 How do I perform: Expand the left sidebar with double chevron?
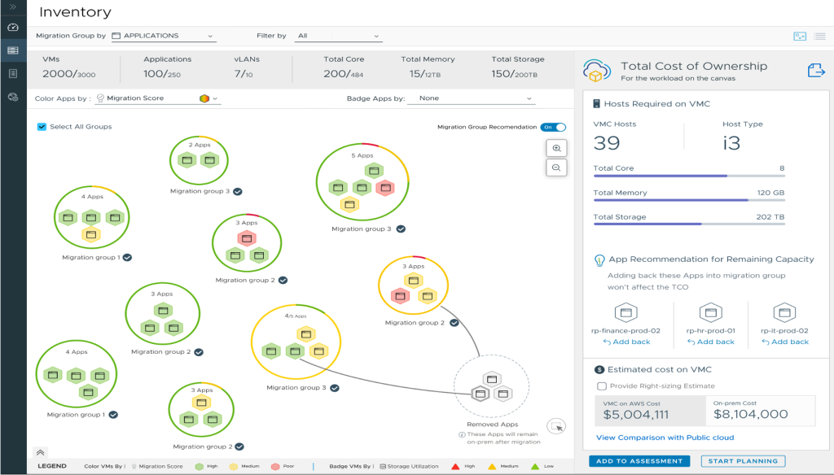pos(13,7)
